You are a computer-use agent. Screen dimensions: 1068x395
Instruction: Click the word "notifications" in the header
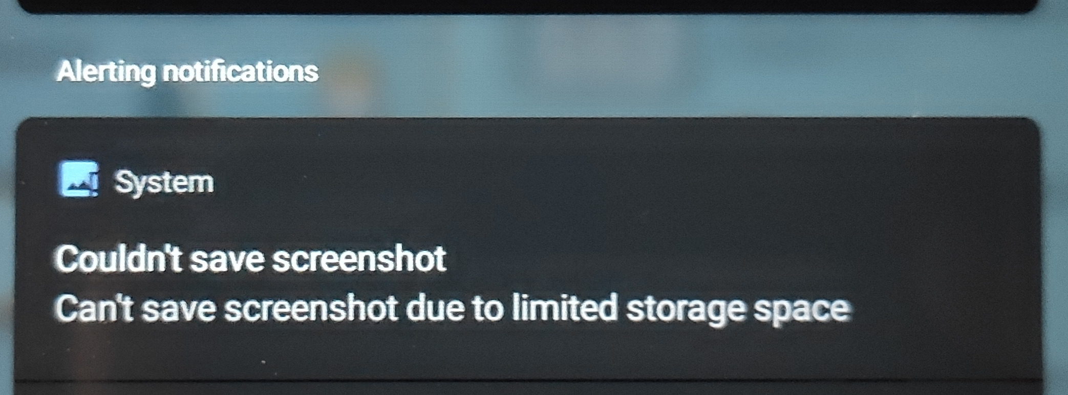[x=241, y=71]
